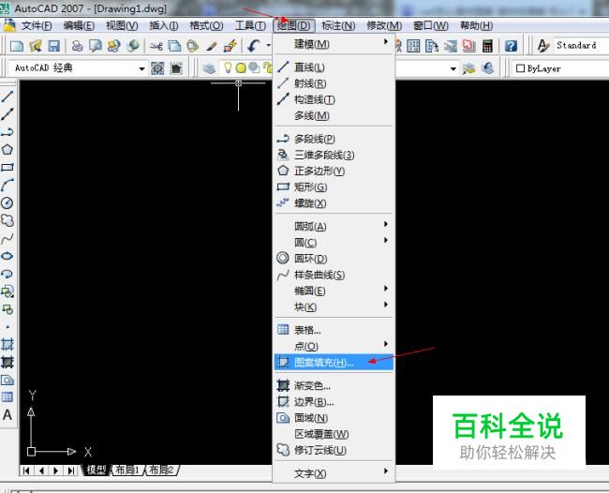Select the Spline tool in left toolbar
The width and height of the screenshot is (609, 493).
[7, 238]
